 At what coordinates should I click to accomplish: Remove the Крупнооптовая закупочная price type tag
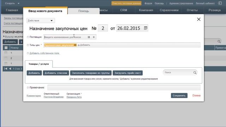[x=75, y=45]
